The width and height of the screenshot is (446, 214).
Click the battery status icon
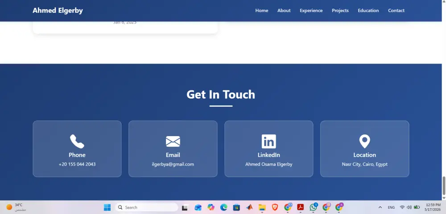(x=417, y=207)
